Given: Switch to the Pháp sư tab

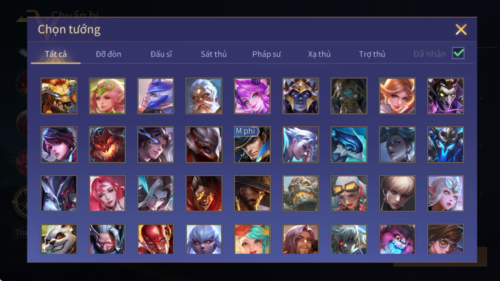Looking at the screenshot, I should click(x=266, y=54).
